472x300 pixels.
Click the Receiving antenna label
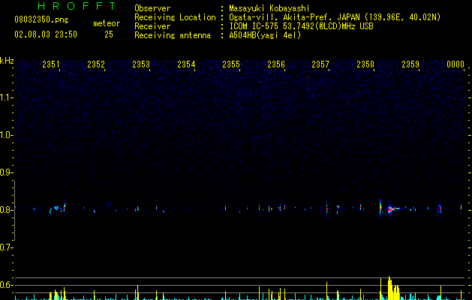point(173,35)
